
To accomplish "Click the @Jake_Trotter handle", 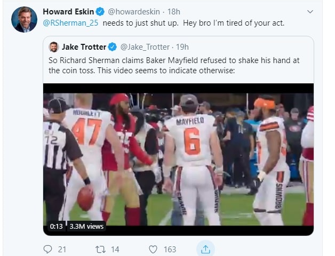I will point(143,47).
